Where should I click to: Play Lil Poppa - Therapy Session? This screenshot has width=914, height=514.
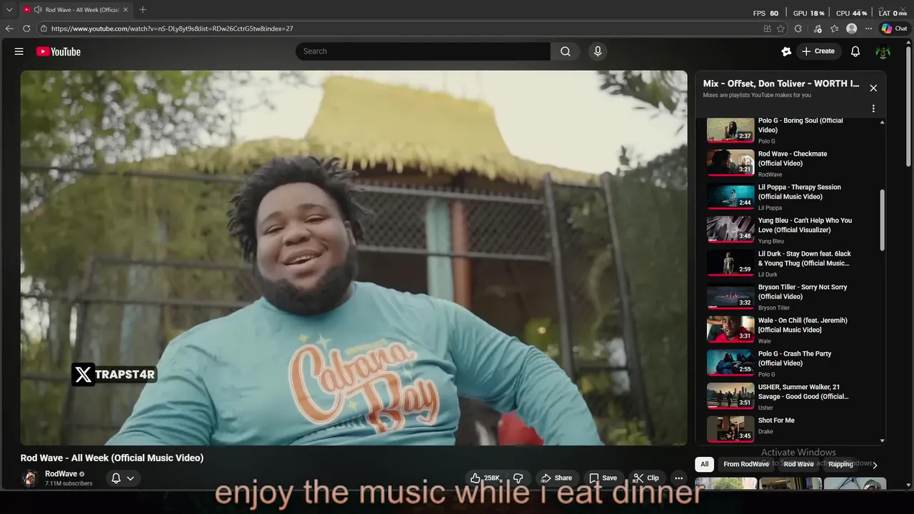[790, 197]
